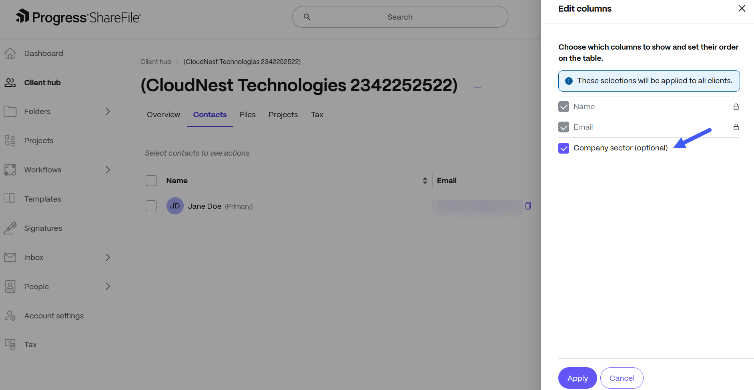
Task: Expand the Workflows sidebar item
Action: pyautogui.click(x=107, y=170)
